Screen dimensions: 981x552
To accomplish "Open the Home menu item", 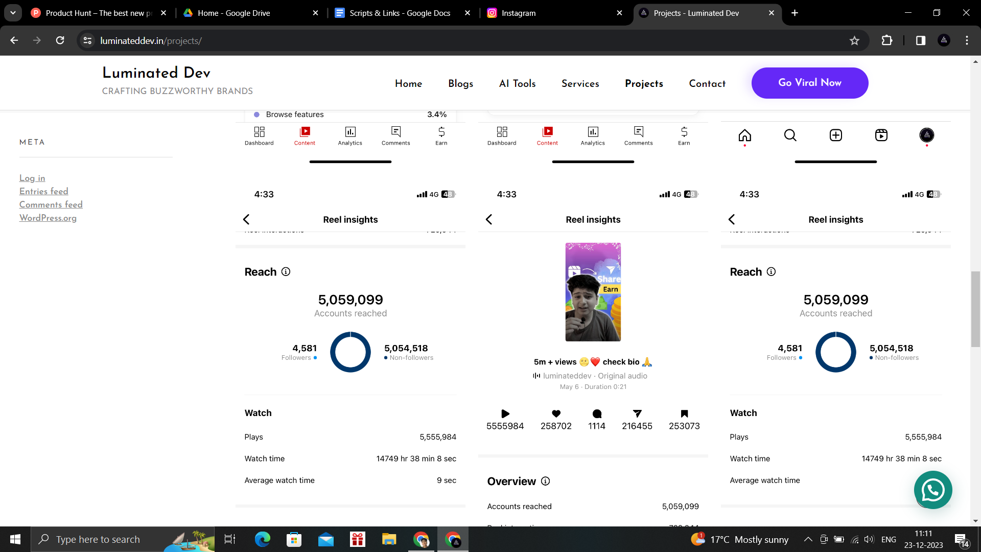I will tap(408, 83).
